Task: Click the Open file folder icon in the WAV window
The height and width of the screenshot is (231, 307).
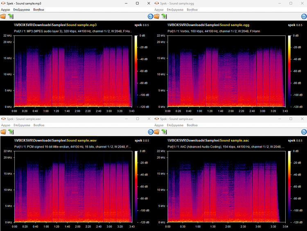Action: [x=3, y=132]
